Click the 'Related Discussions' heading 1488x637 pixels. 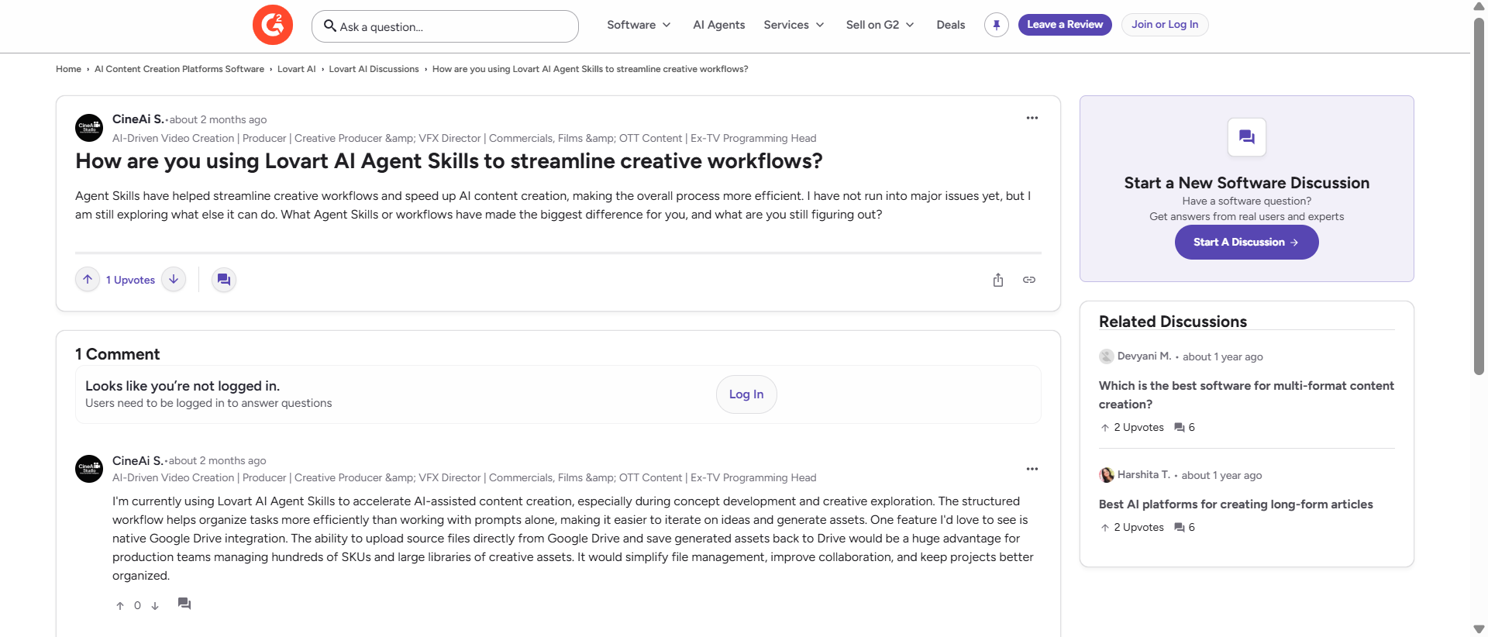[x=1173, y=322]
